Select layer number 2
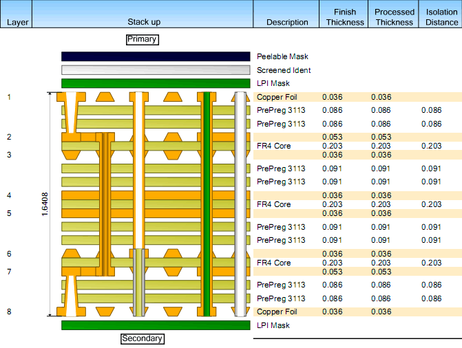The height and width of the screenshot is (348, 462). pos(9,137)
